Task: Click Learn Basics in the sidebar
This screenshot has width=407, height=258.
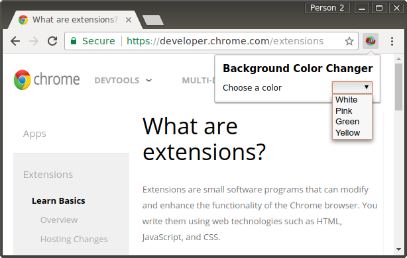Action: point(58,200)
